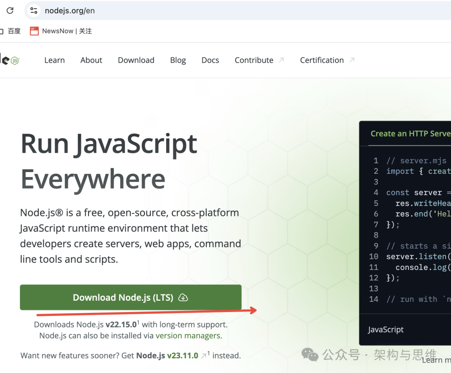Reload the page with the refresh icon
451x373 pixels.
[x=10, y=10]
